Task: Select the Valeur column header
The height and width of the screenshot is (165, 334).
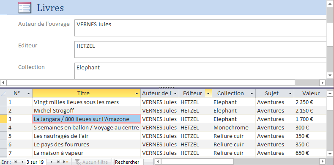Action: (310, 93)
